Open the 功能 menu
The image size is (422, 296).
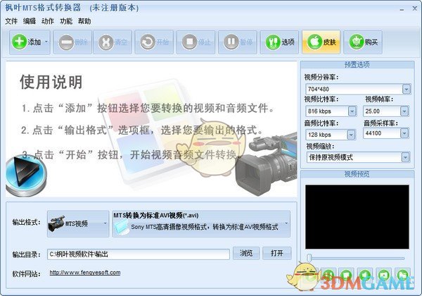point(66,21)
